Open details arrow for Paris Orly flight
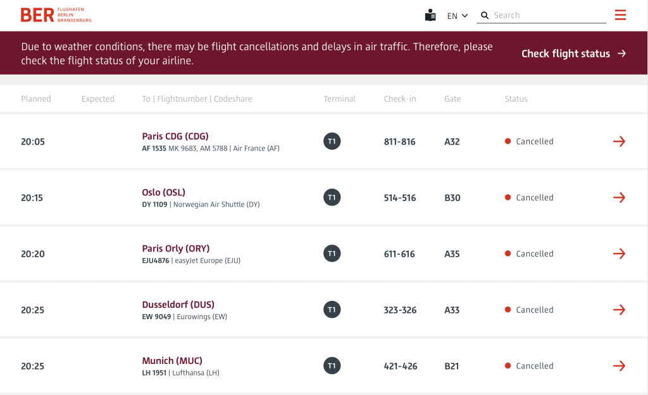Image resolution: width=648 pixels, height=395 pixels. click(x=619, y=254)
